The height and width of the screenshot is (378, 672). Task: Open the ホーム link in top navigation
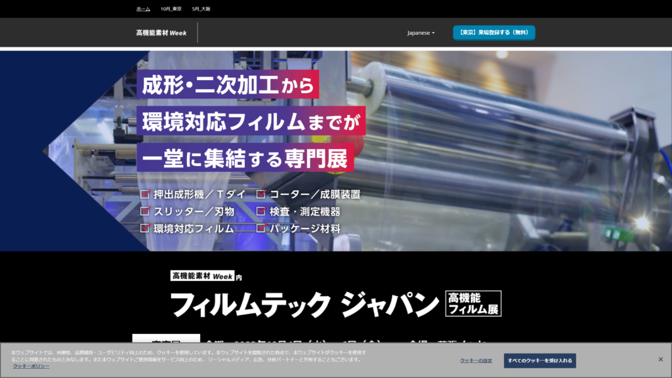143,9
